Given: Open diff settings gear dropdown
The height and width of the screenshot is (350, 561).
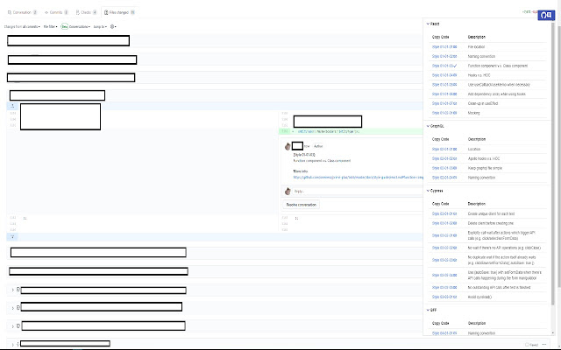Looking at the screenshot, I should coord(113,27).
